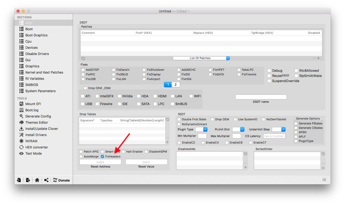Uncheck the FixHeaders checkbox
Screen dimensions: 345x205
[x=102, y=156]
